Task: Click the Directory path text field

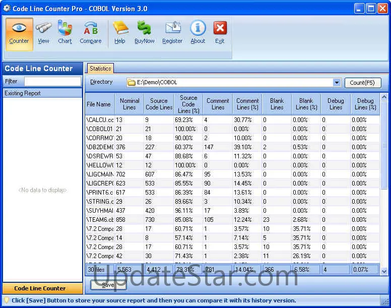Action: 233,82
